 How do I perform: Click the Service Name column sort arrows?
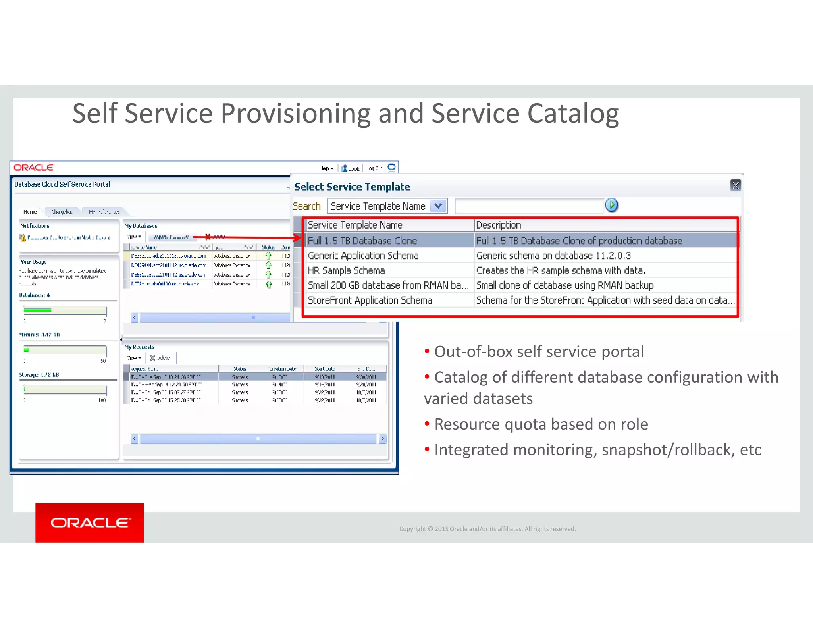[205, 247]
